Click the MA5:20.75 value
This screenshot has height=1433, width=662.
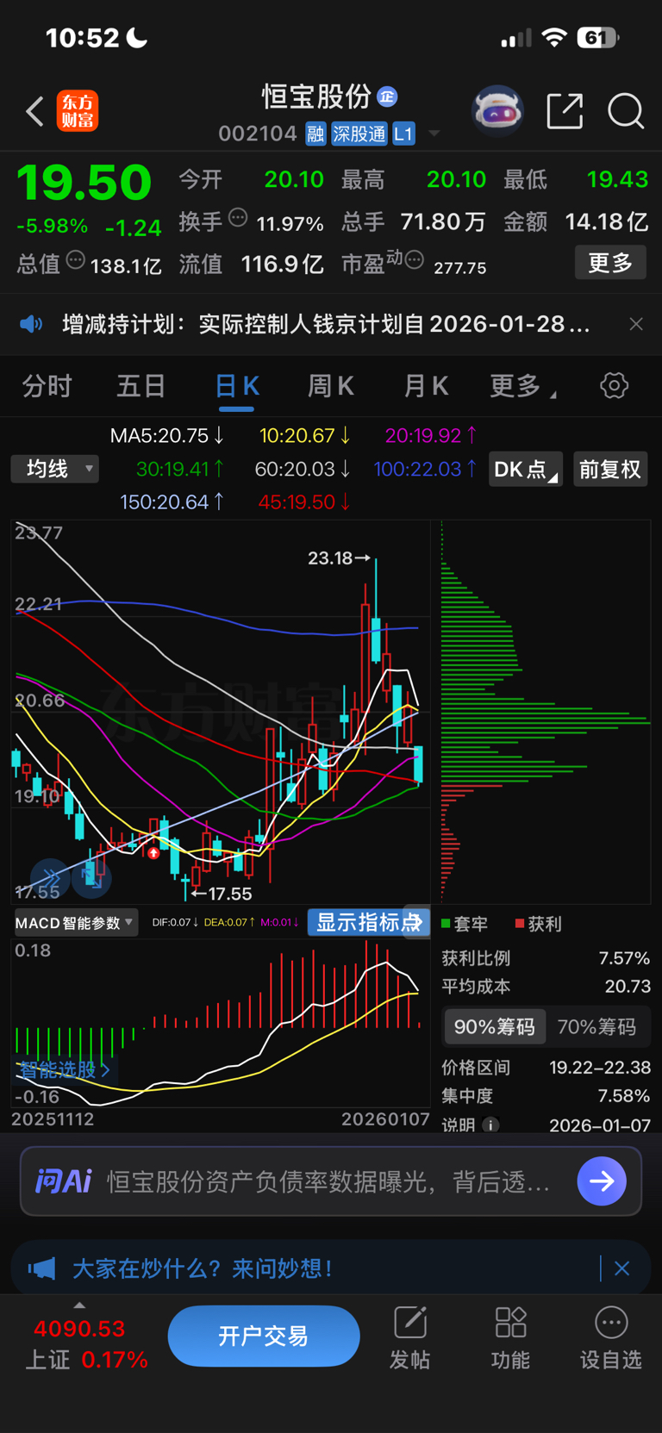167,436
